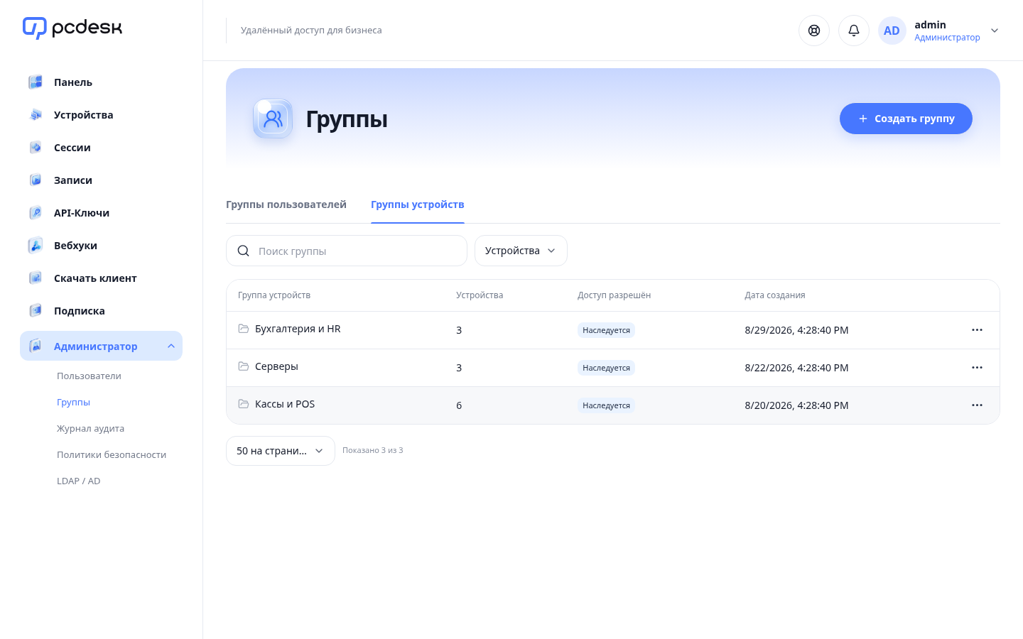This screenshot has height=639, width=1023.
Task: Click Наследуется badge in Кассы row
Action: pyautogui.click(x=606, y=405)
